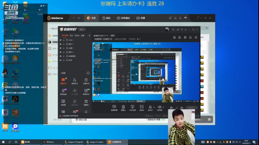Open the WeGame 商店 tab
This screenshot has height=145, width=259.
107,18
